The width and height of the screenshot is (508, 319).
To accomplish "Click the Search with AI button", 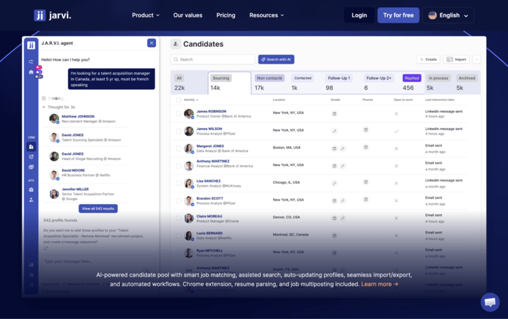I will point(276,59).
